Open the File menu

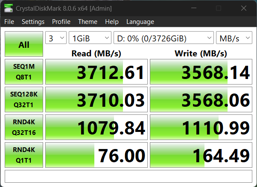(9, 22)
